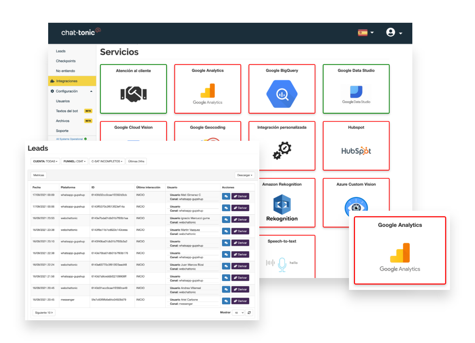Open the user account avatar menu
Screen dimensions: 475x343
pos(394,32)
